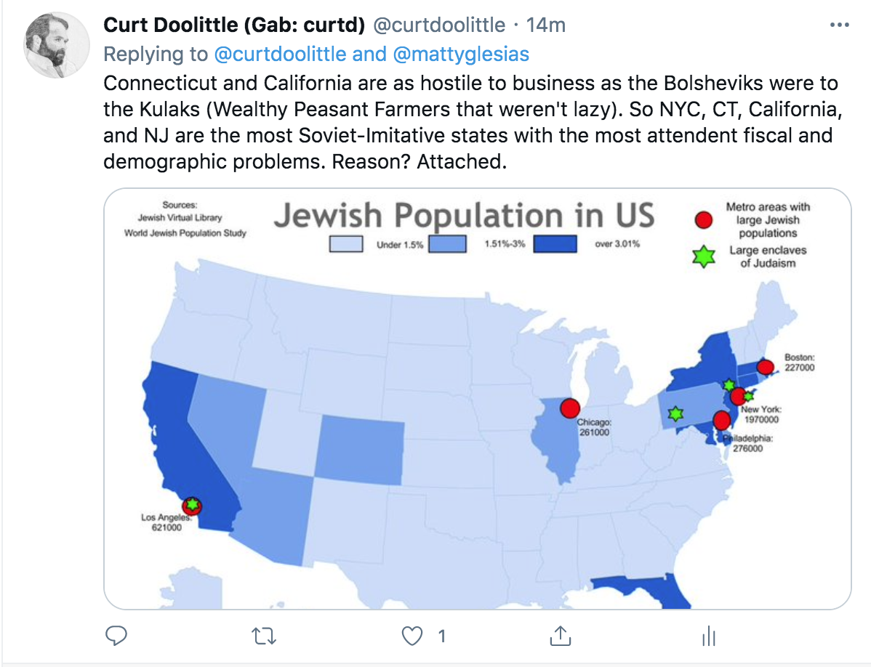This screenshot has width=871, height=667.
Task: Click the heart icon to like the tweet
Action: tap(412, 635)
